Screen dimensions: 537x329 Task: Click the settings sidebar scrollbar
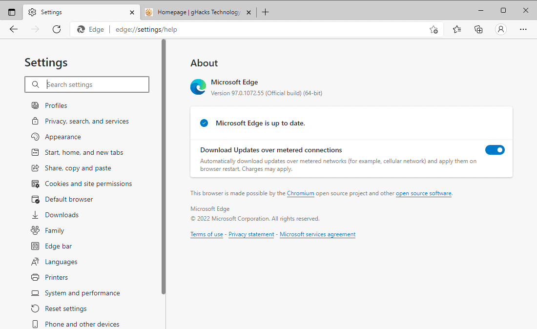click(164, 166)
